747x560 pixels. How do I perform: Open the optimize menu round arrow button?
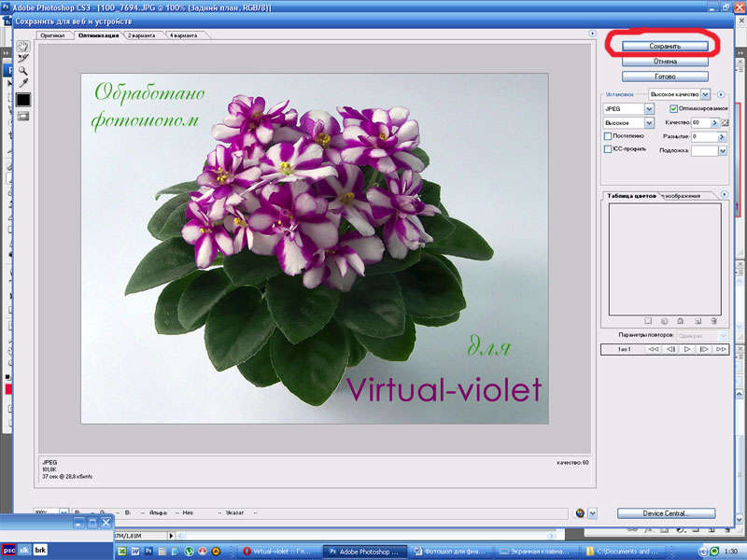tap(721, 94)
